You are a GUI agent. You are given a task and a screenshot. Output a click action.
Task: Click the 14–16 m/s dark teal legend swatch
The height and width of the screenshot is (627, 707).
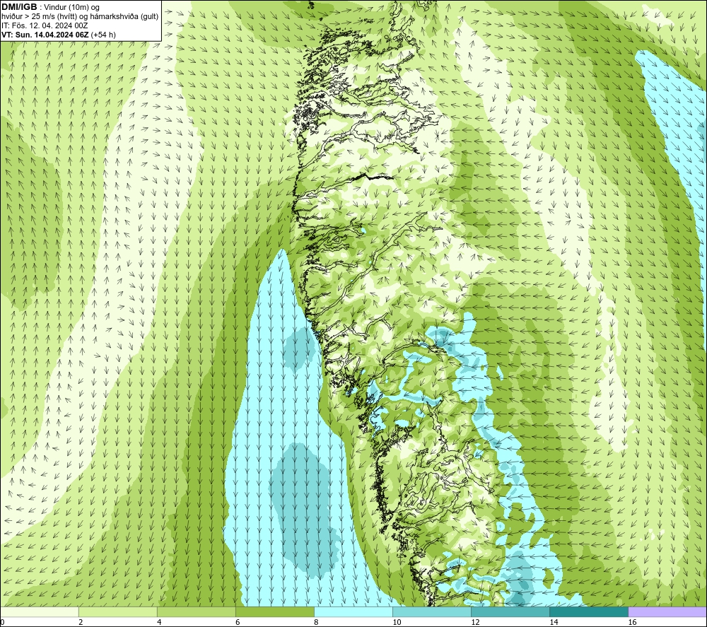589,612
